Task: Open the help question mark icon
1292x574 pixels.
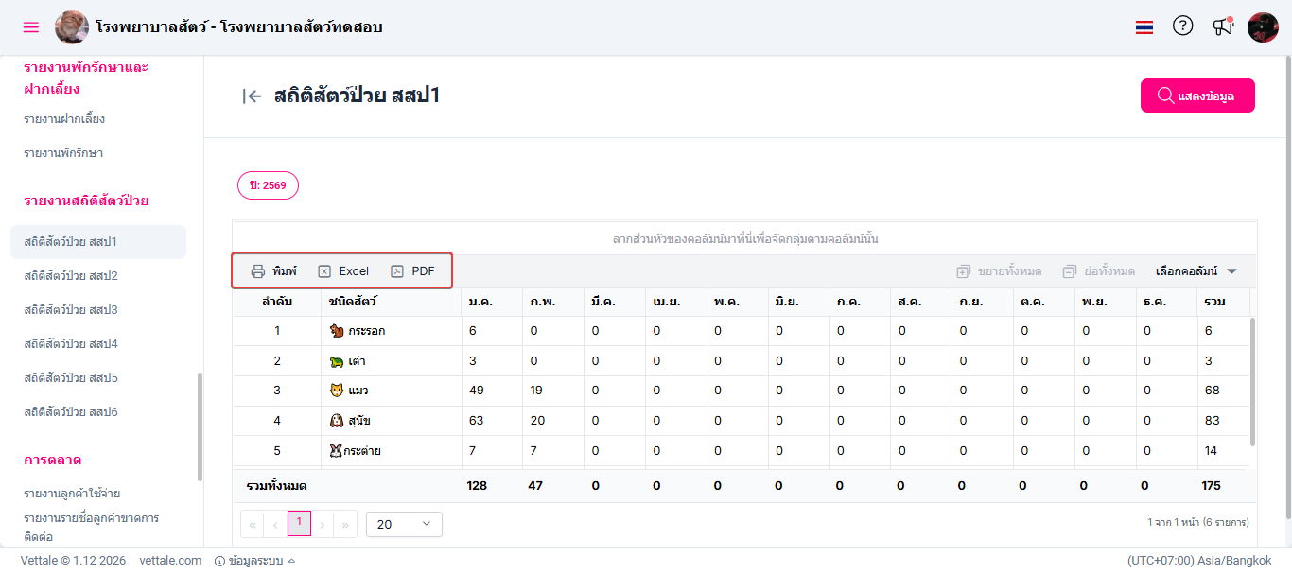Action: point(1182,26)
